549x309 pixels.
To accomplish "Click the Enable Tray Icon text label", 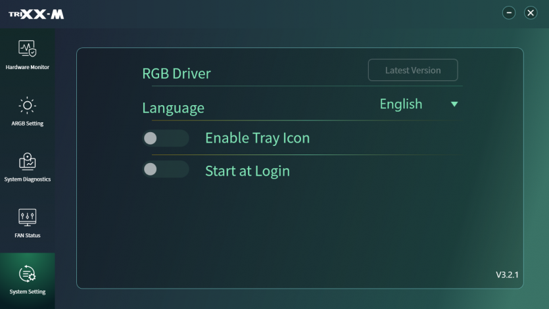I will [x=257, y=138].
